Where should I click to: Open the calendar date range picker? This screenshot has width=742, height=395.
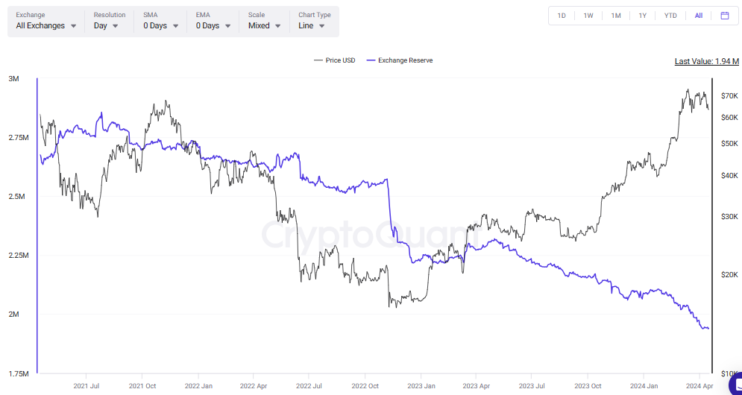(x=724, y=16)
